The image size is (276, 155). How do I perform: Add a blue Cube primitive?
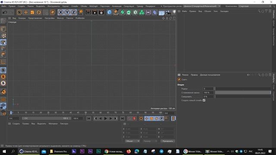pyautogui.click(x=109, y=12)
